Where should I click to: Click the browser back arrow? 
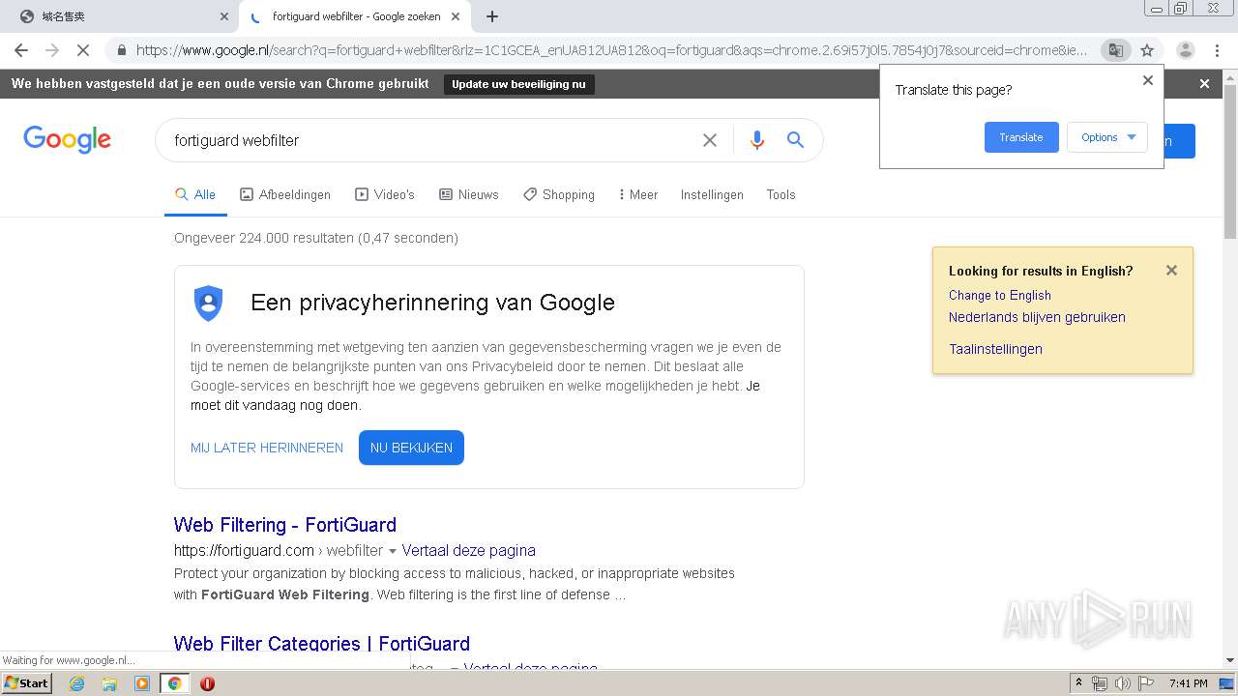21,50
